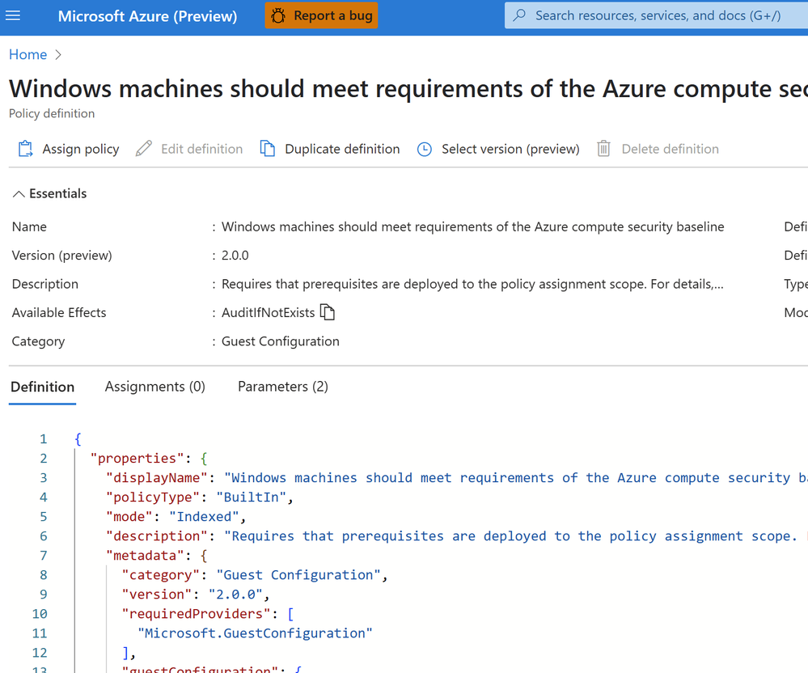This screenshot has height=673, width=808.
Task: Click the Edit definition pencil icon
Action: coord(144,149)
